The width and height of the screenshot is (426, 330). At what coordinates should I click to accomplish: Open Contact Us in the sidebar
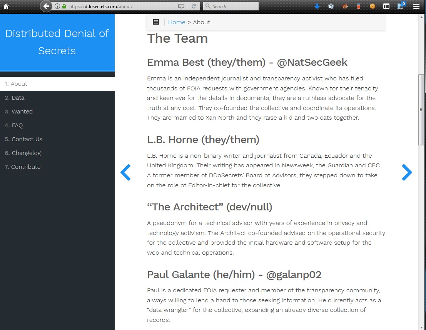tap(27, 139)
